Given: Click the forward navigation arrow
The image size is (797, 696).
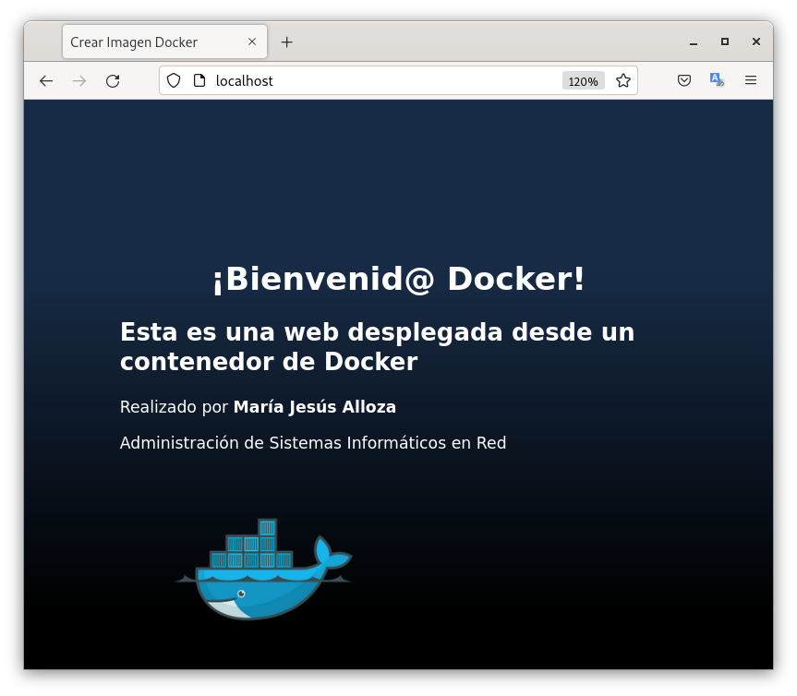Looking at the screenshot, I should tap(79, 81).
